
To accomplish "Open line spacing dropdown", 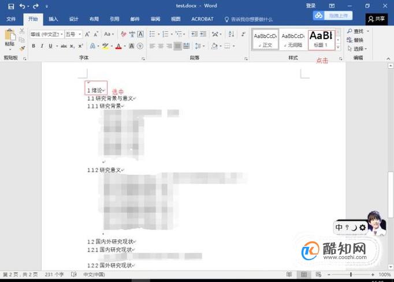I will pyautogui.click(x=200, y=46).
